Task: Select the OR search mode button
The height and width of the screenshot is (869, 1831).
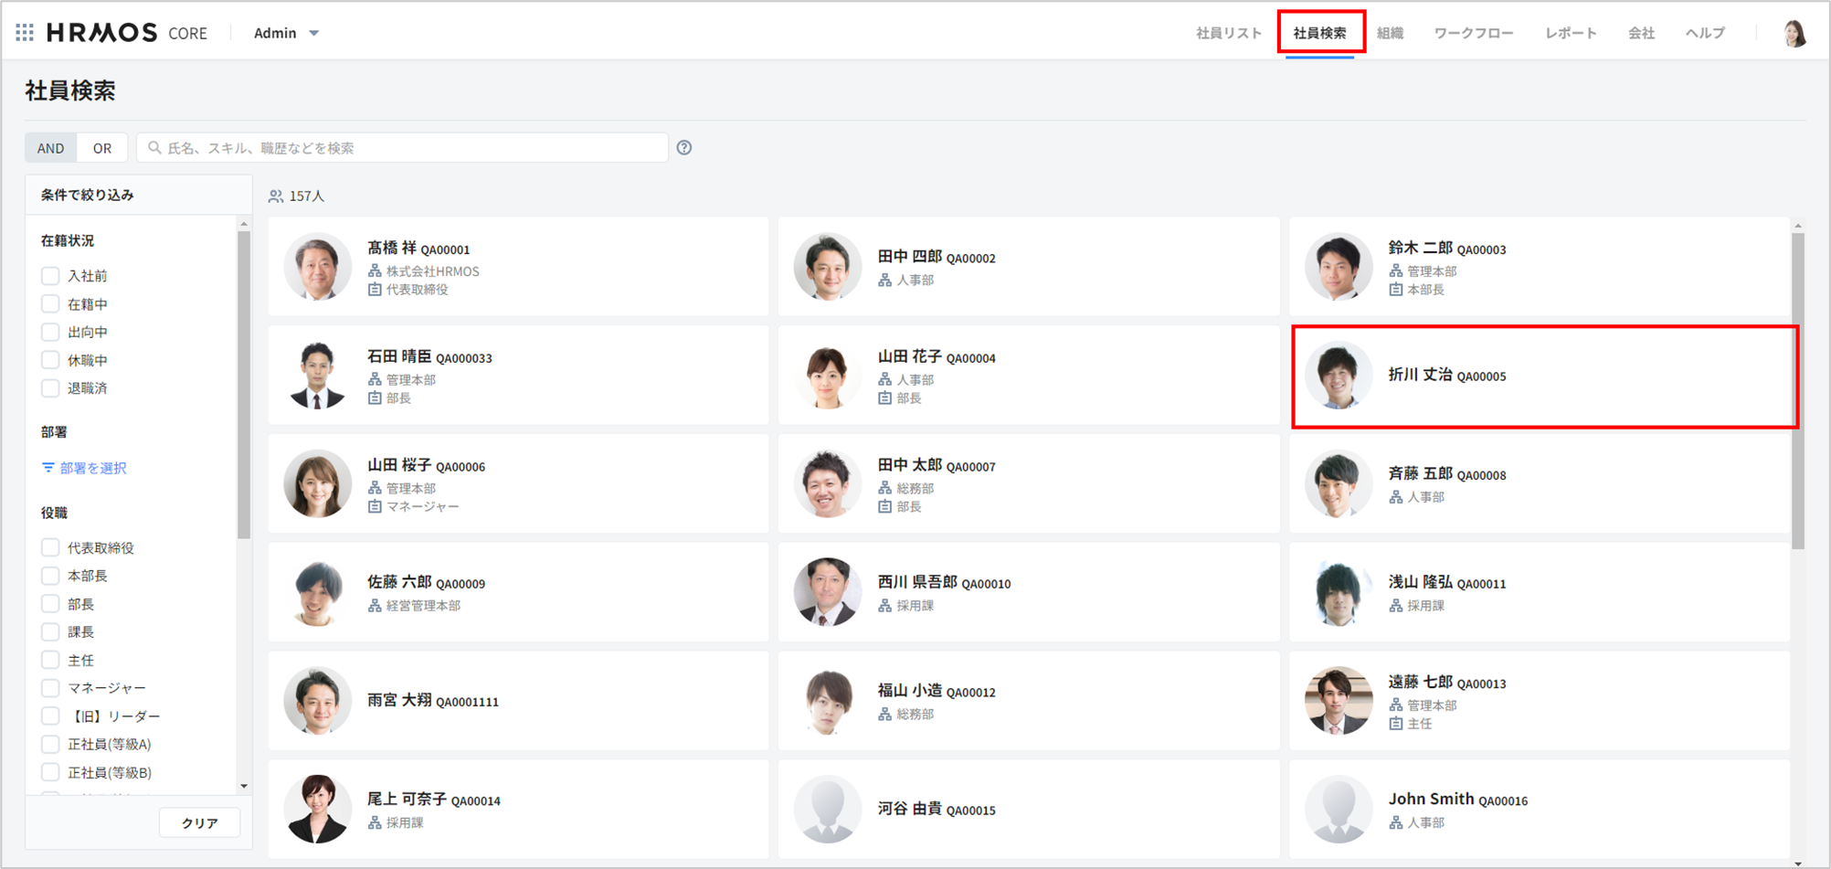Action: click(x=102, y=148)
